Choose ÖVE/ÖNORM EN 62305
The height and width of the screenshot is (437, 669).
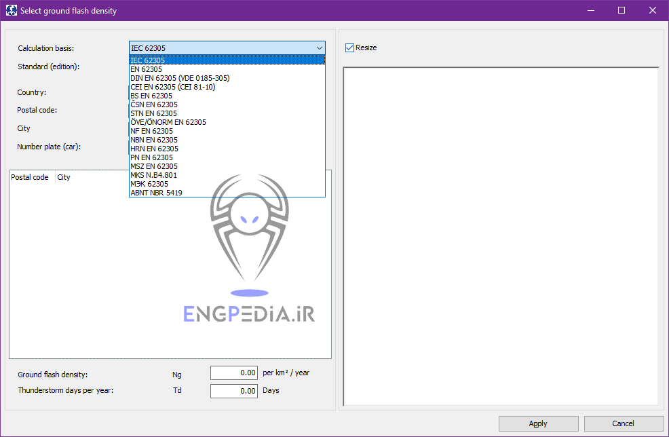(227, 122)
